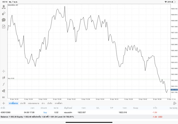Open the chart objects shapes icon
Image resolution: width=178 pixels, height=124 pixels.
tap(4, 91)
